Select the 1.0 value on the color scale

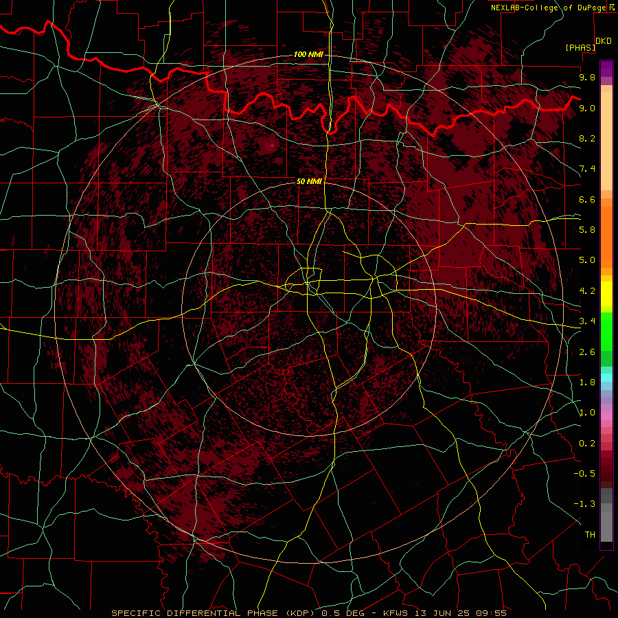587,413
